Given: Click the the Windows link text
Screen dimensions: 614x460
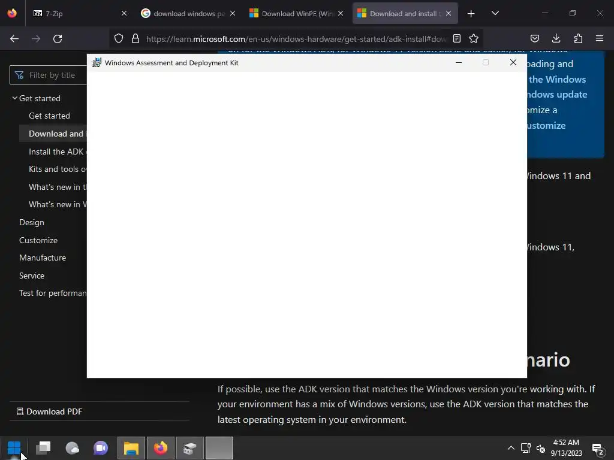Looking at the screenshot, I should pyautogui.click(x=557, y=80).
